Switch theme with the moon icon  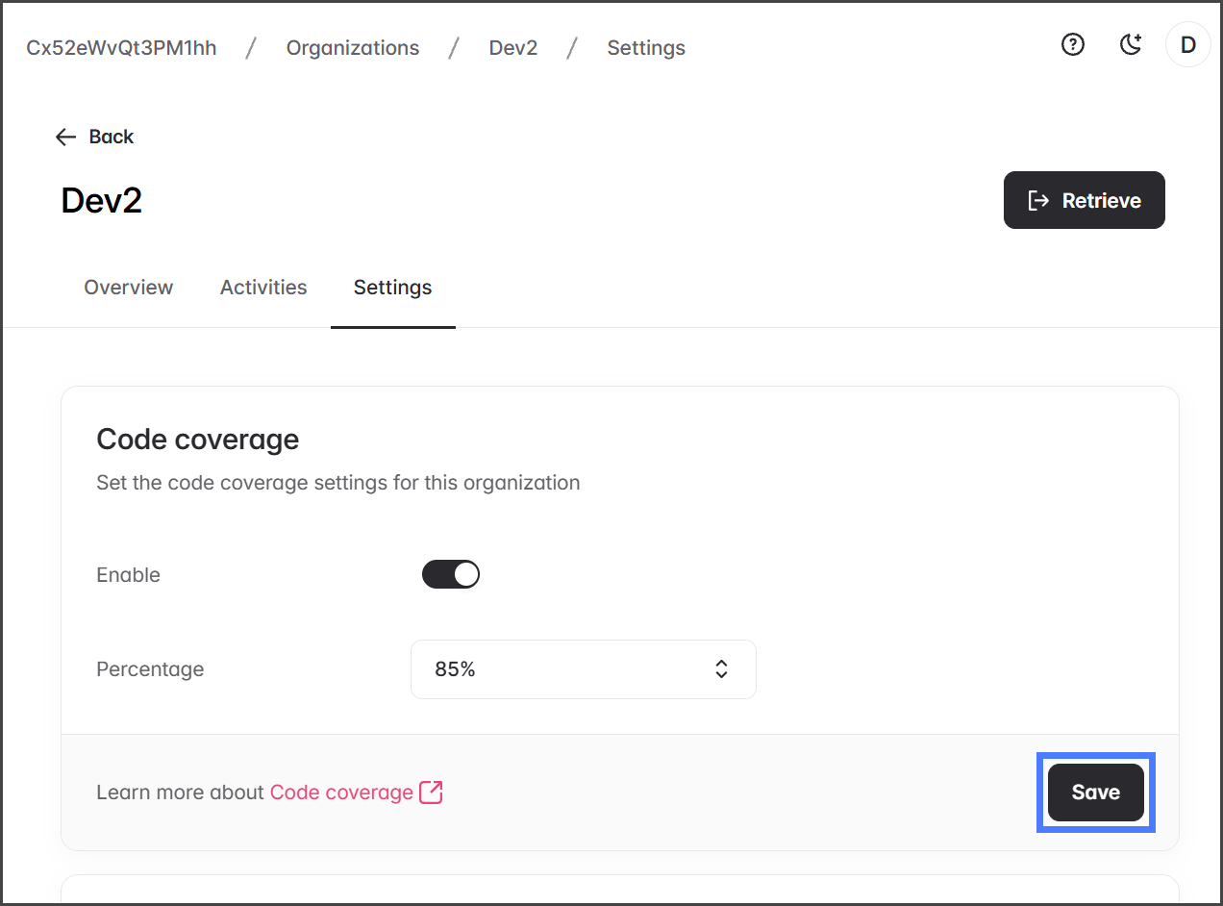[1131, 44]
